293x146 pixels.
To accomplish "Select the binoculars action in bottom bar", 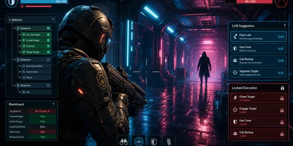I will (124, 141).
